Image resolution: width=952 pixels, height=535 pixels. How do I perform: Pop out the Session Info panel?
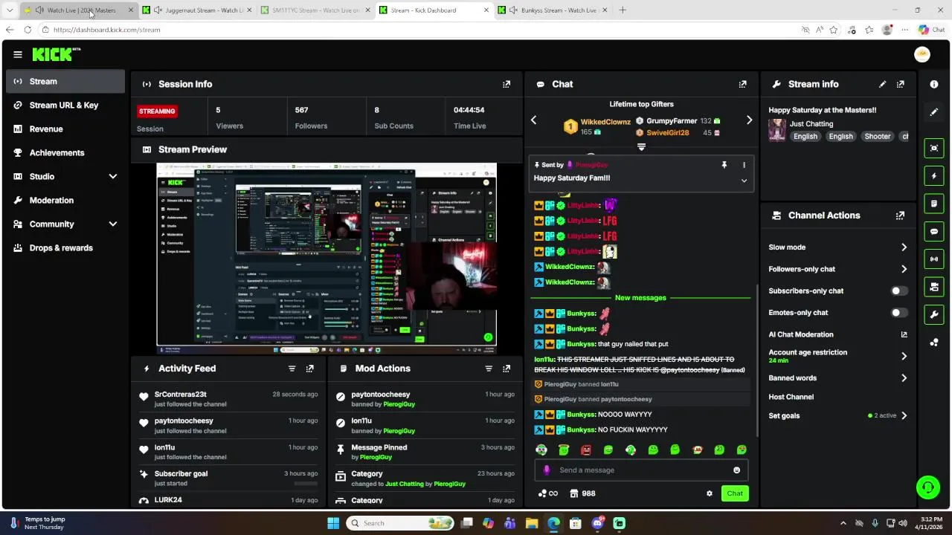click(506, 84)
